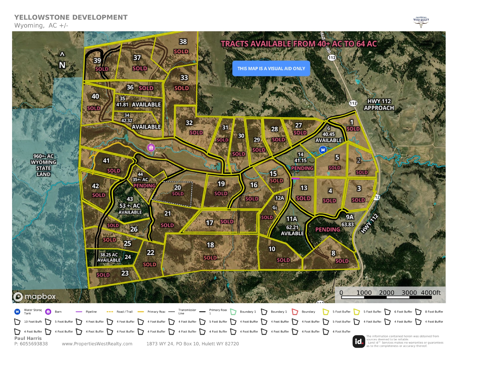486x376 pixels.
Task: Click the 10 Foot Buffer legend icon
Action: [x=17, y=322]
